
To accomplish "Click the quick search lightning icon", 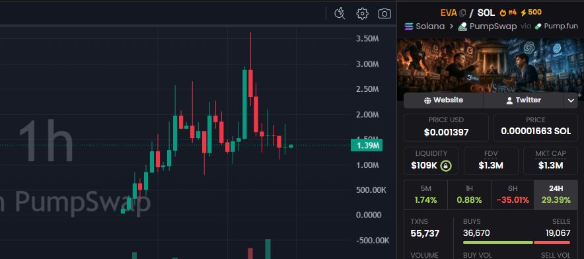I will 340,14.
